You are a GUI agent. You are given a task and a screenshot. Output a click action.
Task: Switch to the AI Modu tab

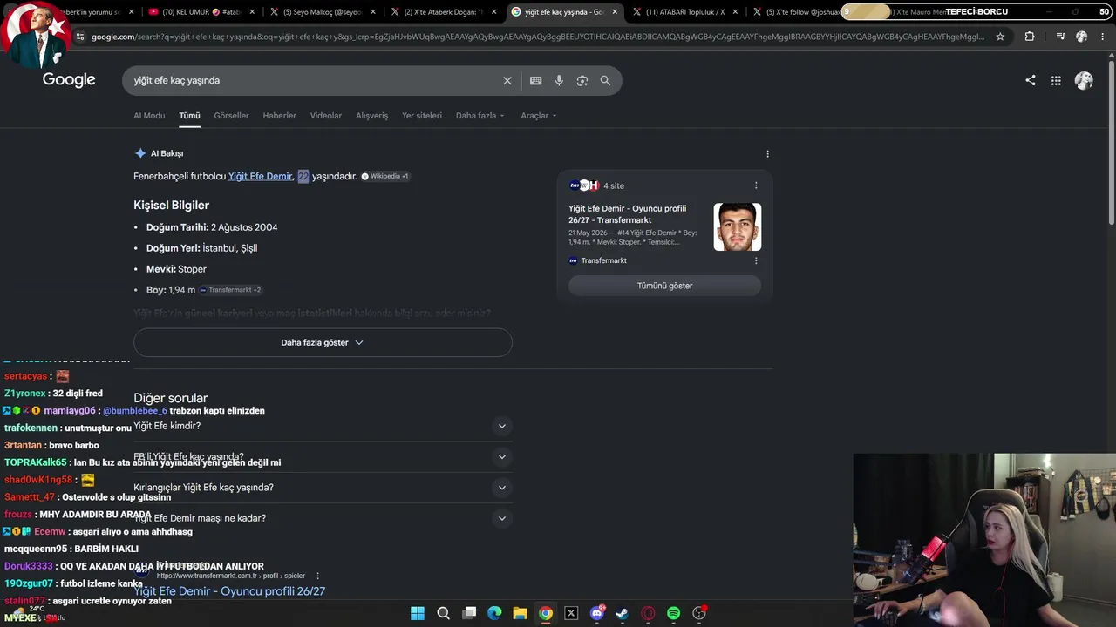(149, 116)
